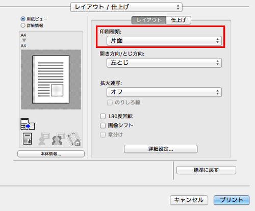Click the group users comment icon
Viewport: 255px width, 211px height.
58,139
